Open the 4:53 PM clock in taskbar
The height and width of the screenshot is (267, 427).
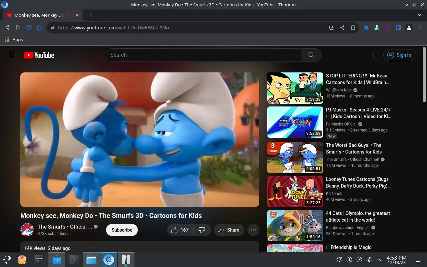[x=396, y=260]
